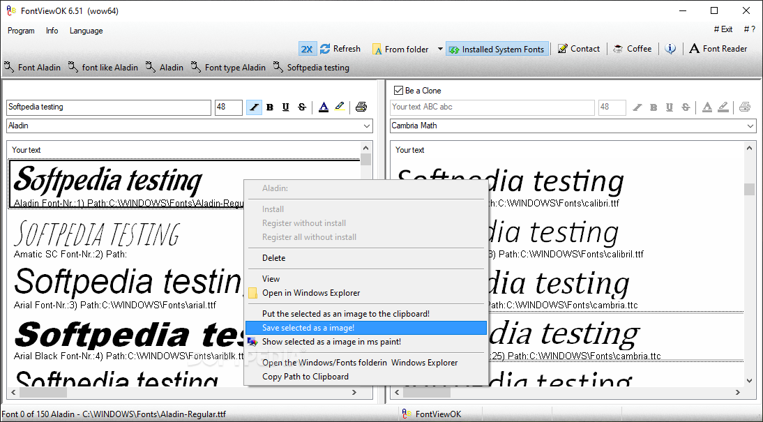Click right pane scroll up arrow
The image size is (763, 422).
[749, 148]
